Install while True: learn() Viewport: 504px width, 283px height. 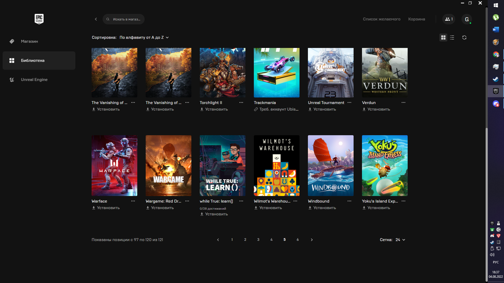tap(214, 214)
